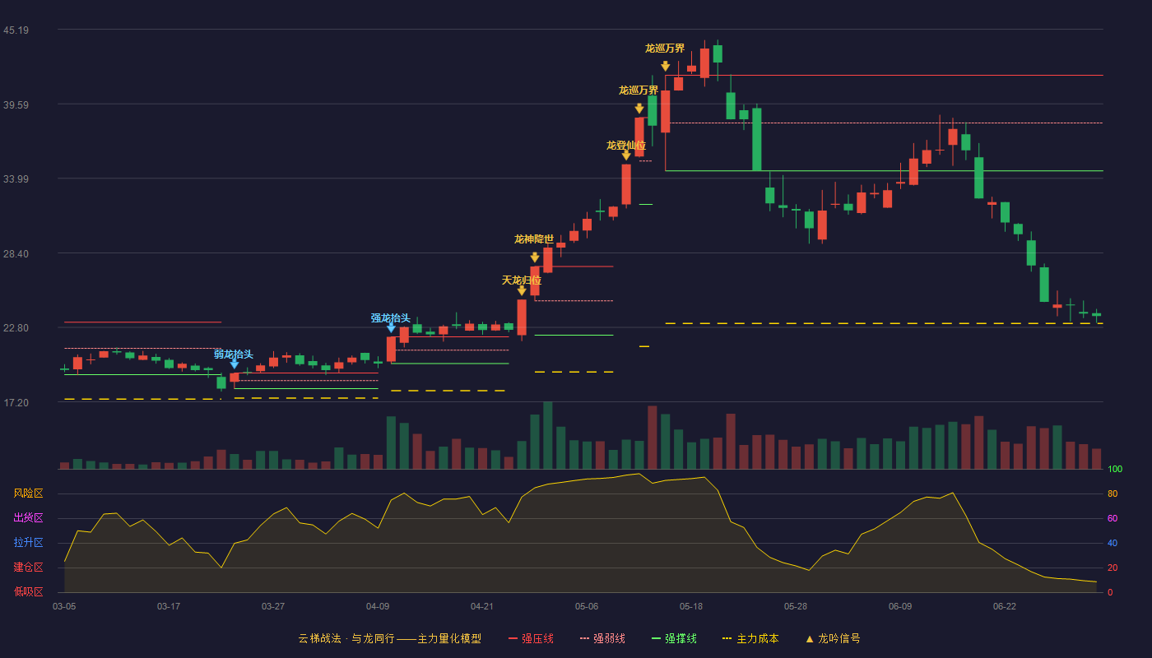The image size is (1152, 658).
Task: Click the 03-17 date label
Action: click(169, 606)
